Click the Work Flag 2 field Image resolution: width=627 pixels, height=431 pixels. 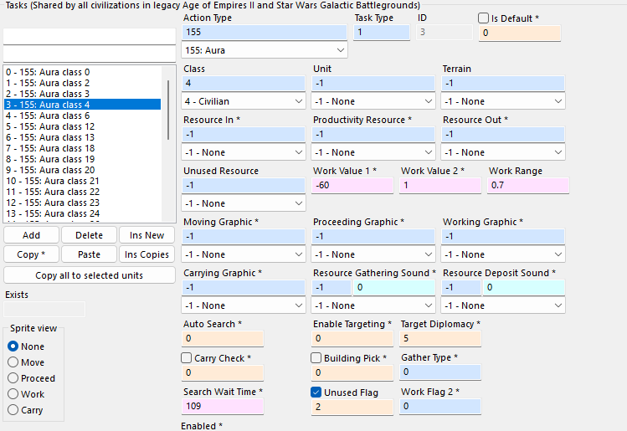(x=440, y=406)
